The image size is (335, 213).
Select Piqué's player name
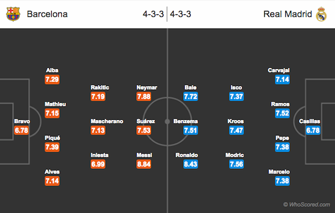[52, 138]
